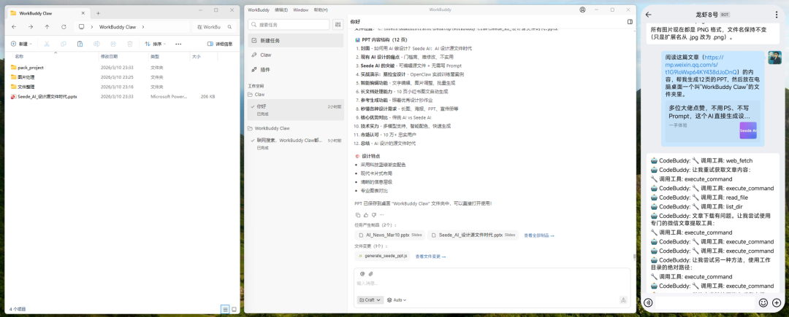Copy the assistant reply in WorkBuddy

coord(358,215)
